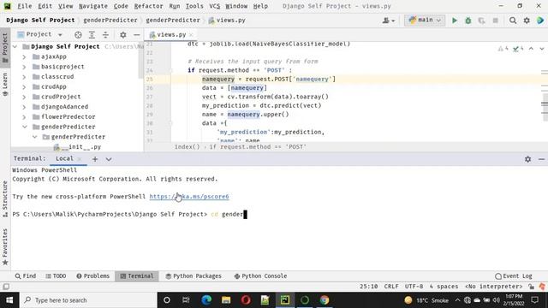Click UTF-8 encoding widget

point(414,287)
